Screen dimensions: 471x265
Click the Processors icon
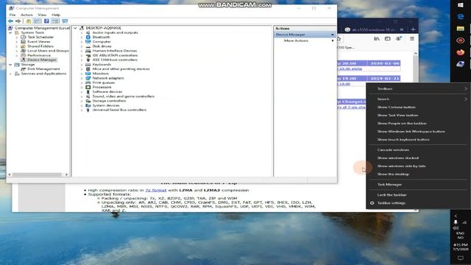(x=88, y=87)
